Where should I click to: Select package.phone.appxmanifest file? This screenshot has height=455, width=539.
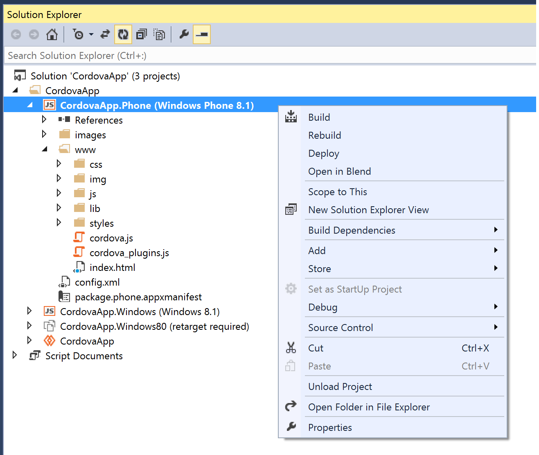pos(138,297)
